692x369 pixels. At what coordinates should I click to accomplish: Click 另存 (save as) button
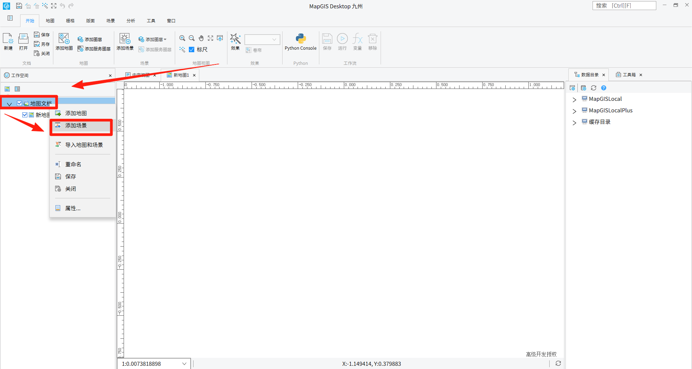[42, 44]
